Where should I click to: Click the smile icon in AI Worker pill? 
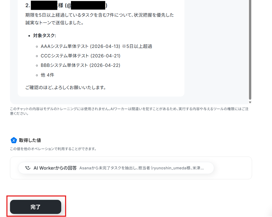click(28, 168)
